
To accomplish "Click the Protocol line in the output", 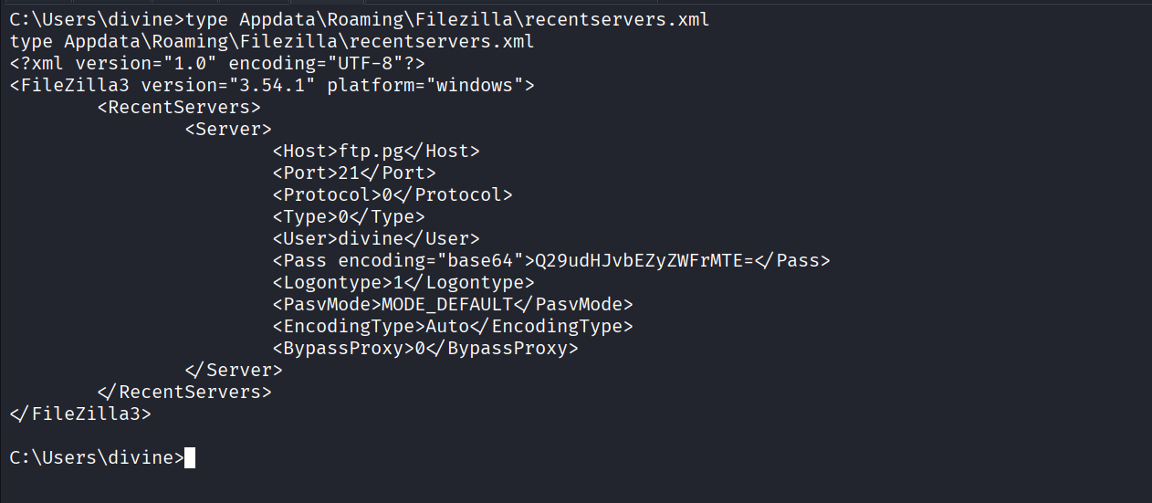I will click(393, 194).
